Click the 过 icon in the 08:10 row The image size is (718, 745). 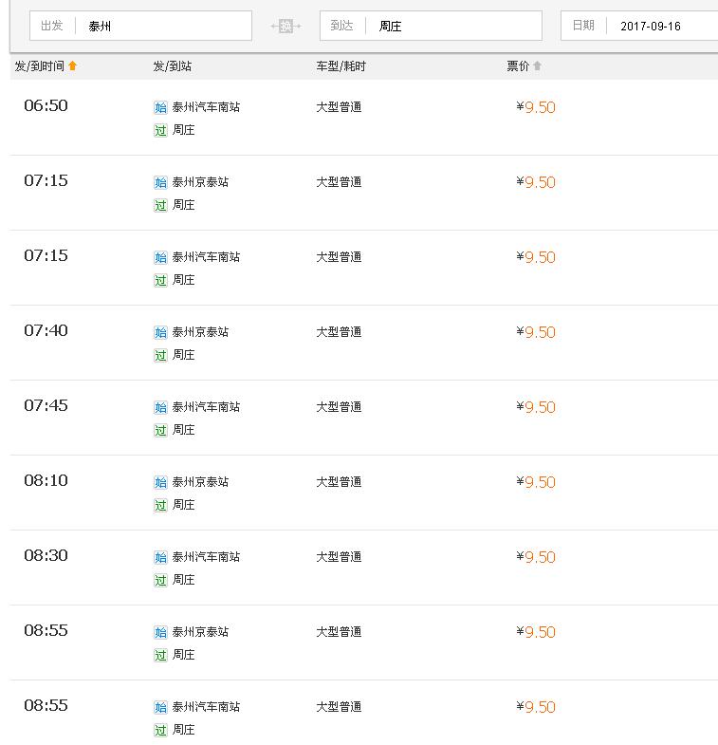point(160,505)
